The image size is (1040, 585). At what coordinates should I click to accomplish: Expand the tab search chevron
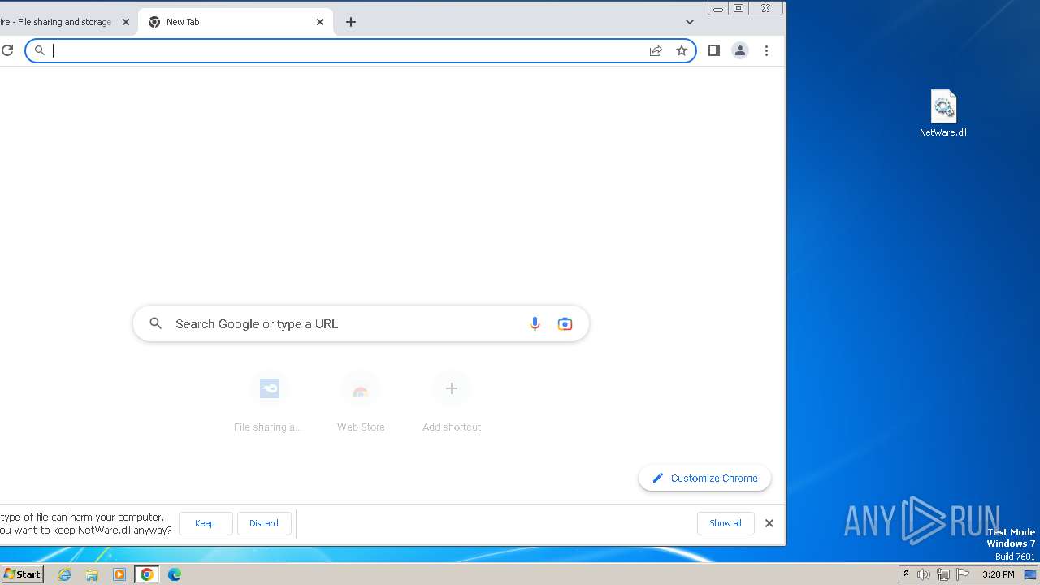pyautogui.click(x=690, y=22)
